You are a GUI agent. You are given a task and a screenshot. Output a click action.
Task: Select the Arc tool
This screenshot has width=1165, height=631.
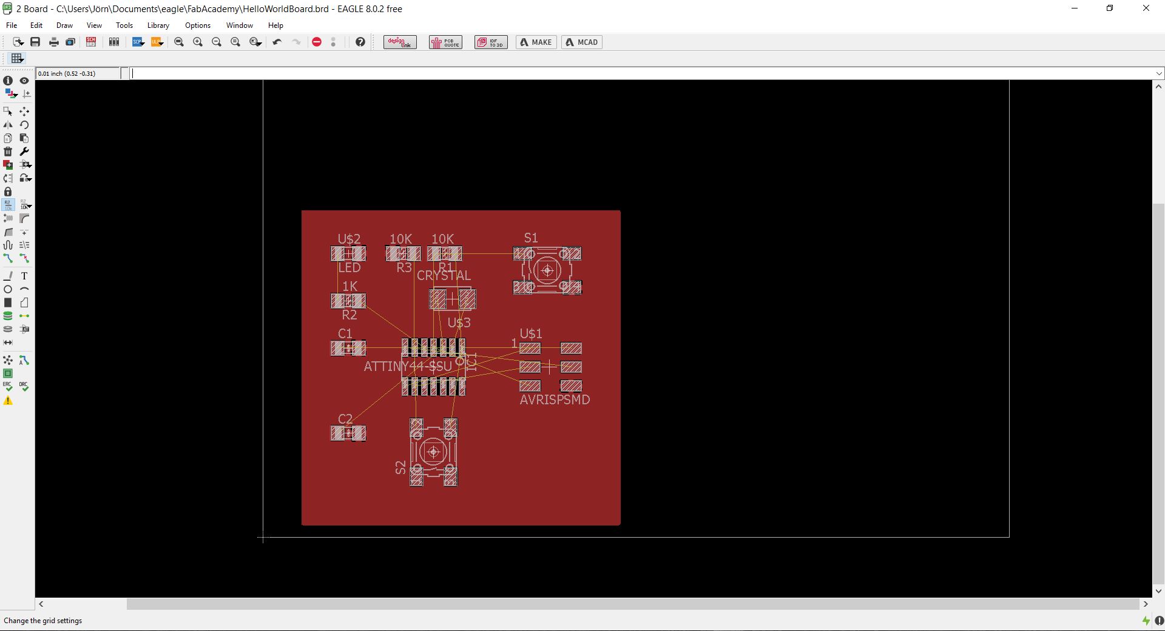(x=24, y=289)
